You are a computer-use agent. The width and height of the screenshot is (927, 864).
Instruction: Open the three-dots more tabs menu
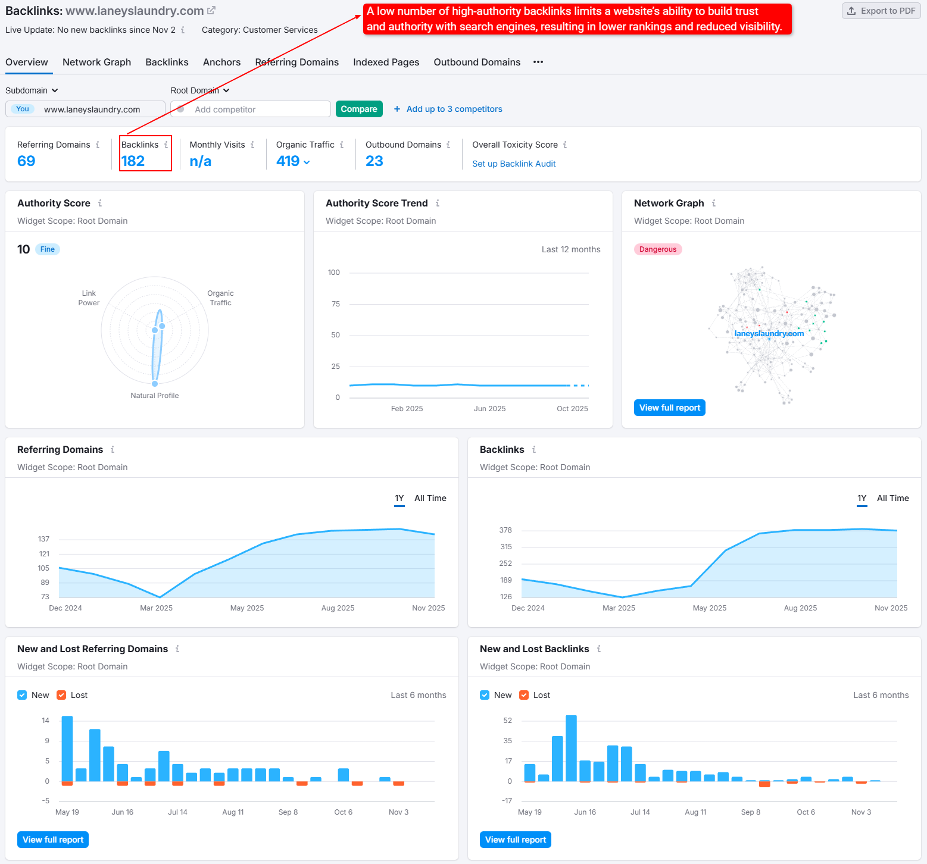538,62
